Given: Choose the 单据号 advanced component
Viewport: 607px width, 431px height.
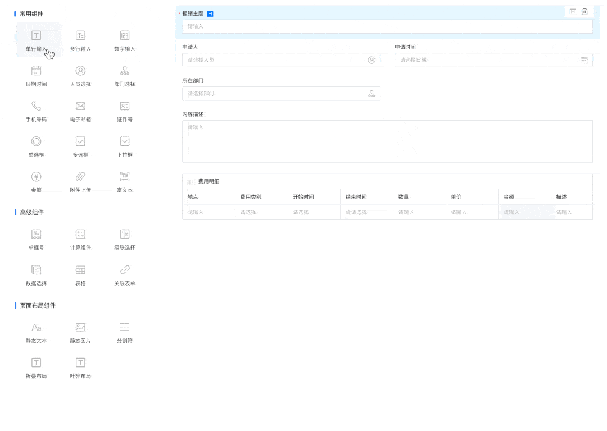Looking at the screenshot, I should click(37, 239).
